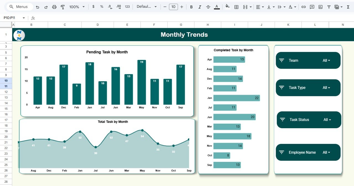Toggle italic formatting
The height and width of the screenshot is (186, 354).
(200, 7)
